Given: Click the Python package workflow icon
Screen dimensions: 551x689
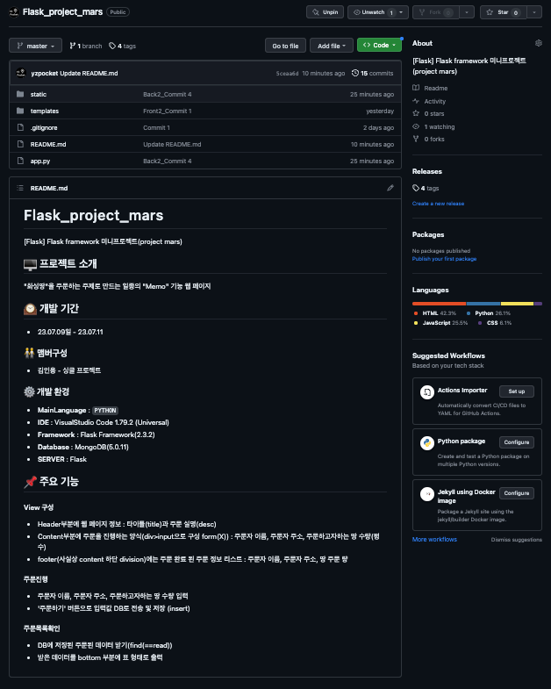Looking at the screenshot, I should [x=426, y=443].
